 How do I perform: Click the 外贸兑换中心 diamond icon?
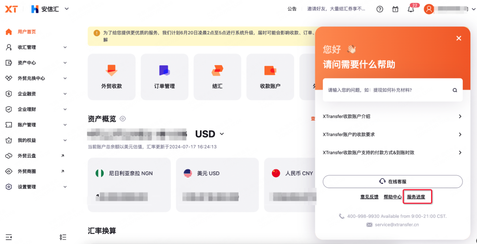coord(9,78)
